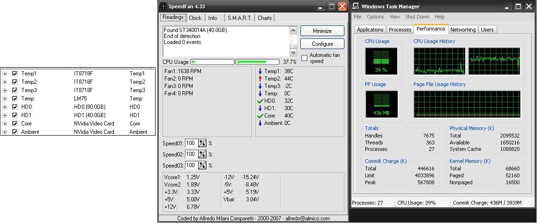
Task: Open the Shut Down menu
Action: [417, 17]
